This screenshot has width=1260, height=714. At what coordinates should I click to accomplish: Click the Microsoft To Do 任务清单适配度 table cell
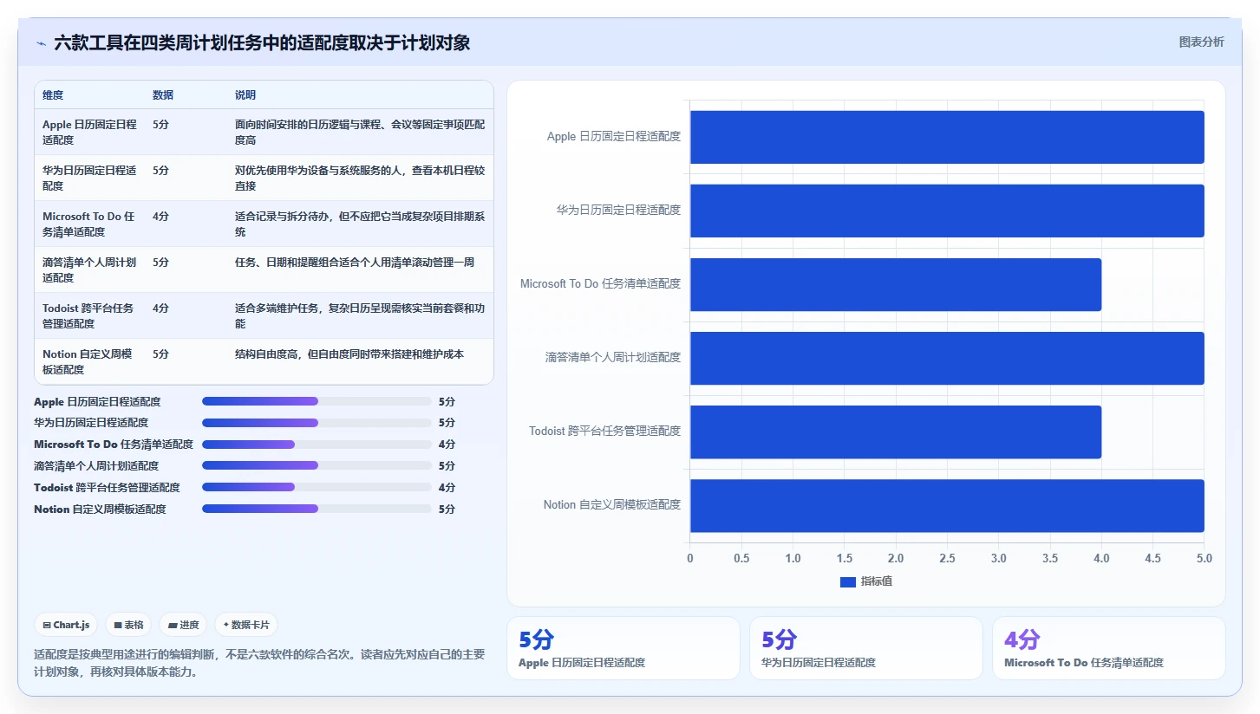pos(89,224)
